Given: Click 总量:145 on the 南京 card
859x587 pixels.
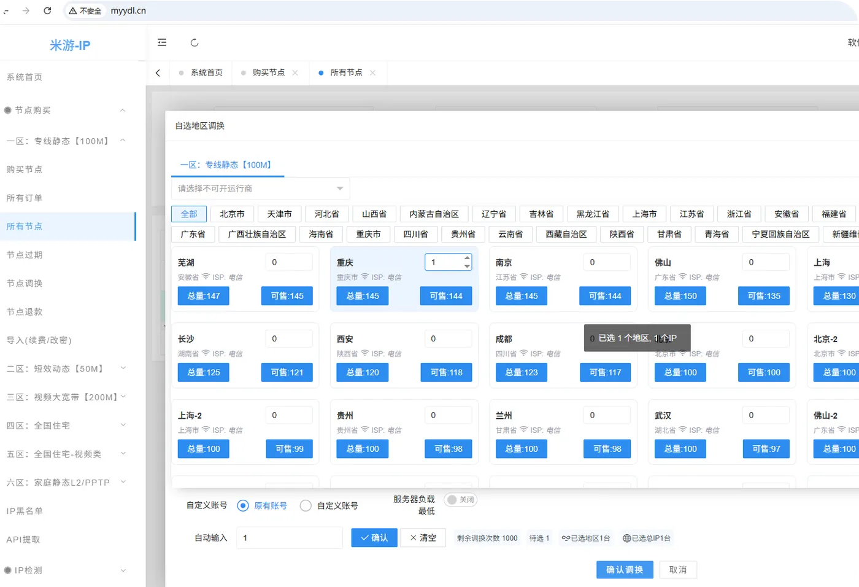Looking at the screenshot, I should tap(522, 296).
